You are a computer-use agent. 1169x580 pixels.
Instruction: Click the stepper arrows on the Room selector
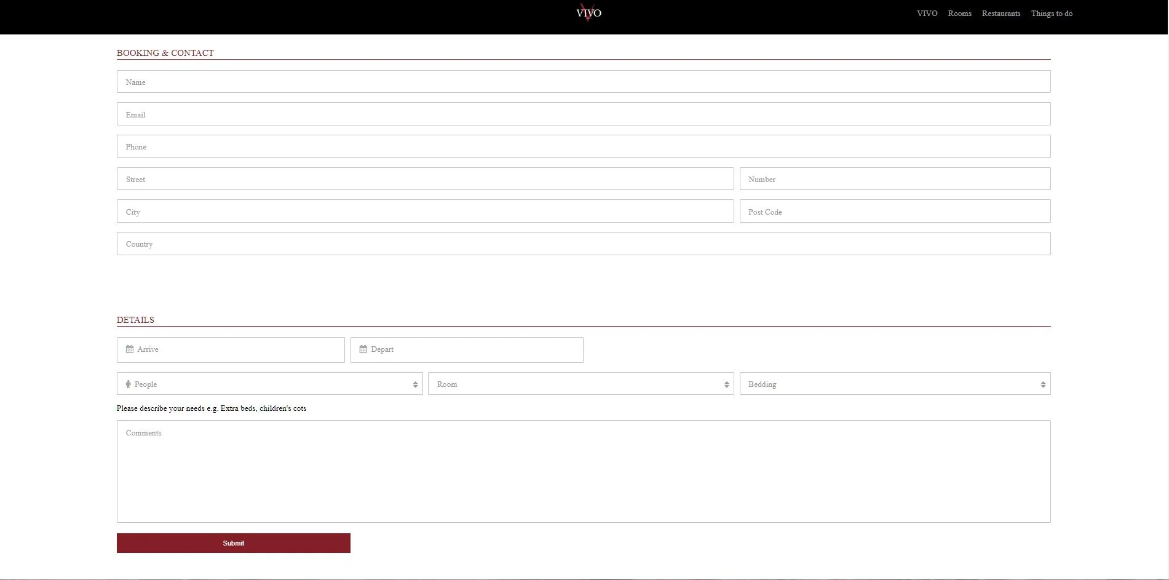[x=727, y=383]
